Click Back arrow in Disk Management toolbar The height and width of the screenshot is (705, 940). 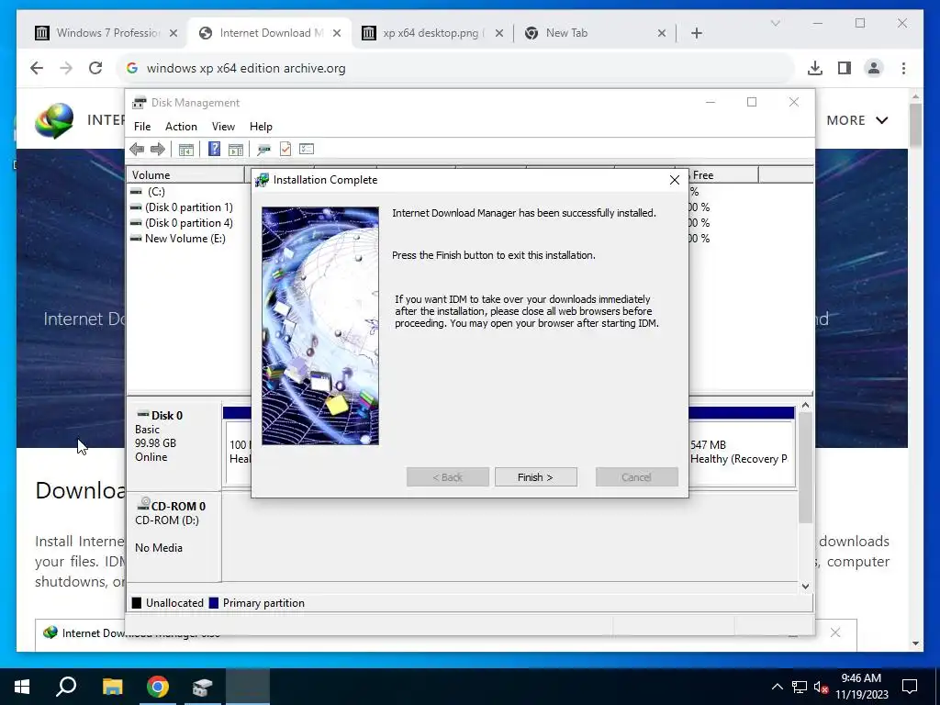137,150
